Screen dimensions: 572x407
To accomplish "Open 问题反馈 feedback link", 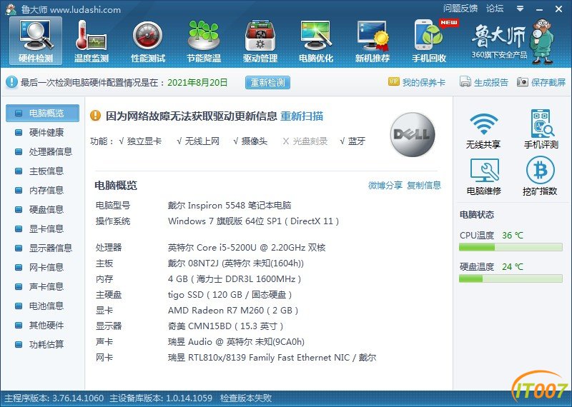I will (460, 9).
